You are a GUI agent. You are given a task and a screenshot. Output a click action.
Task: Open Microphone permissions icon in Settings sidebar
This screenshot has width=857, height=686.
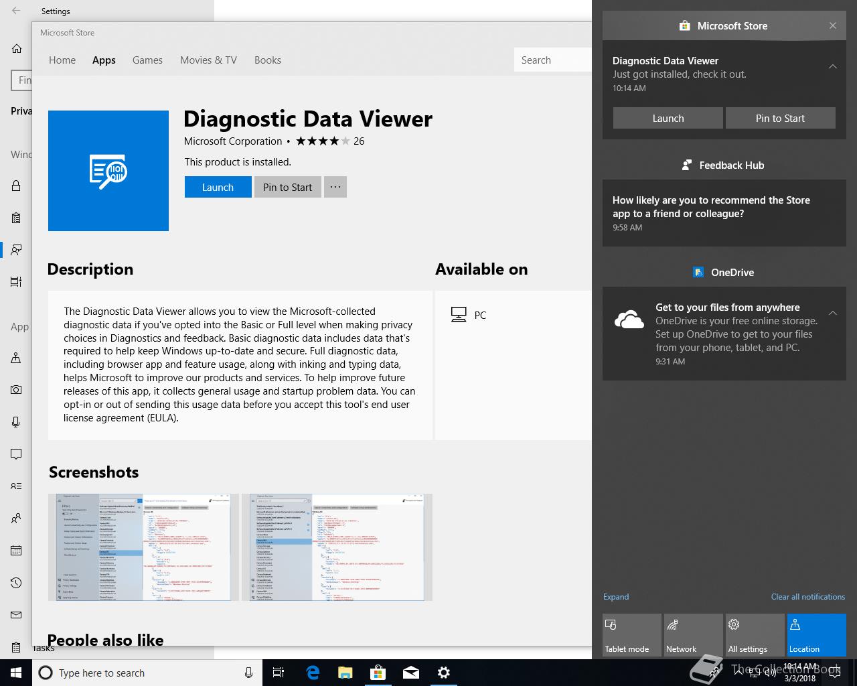[x=16, y=422]
